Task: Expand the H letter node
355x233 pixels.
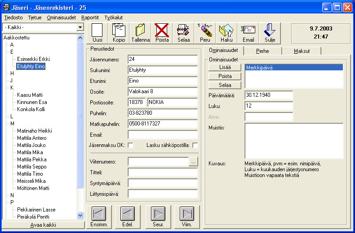Action: 12,73
